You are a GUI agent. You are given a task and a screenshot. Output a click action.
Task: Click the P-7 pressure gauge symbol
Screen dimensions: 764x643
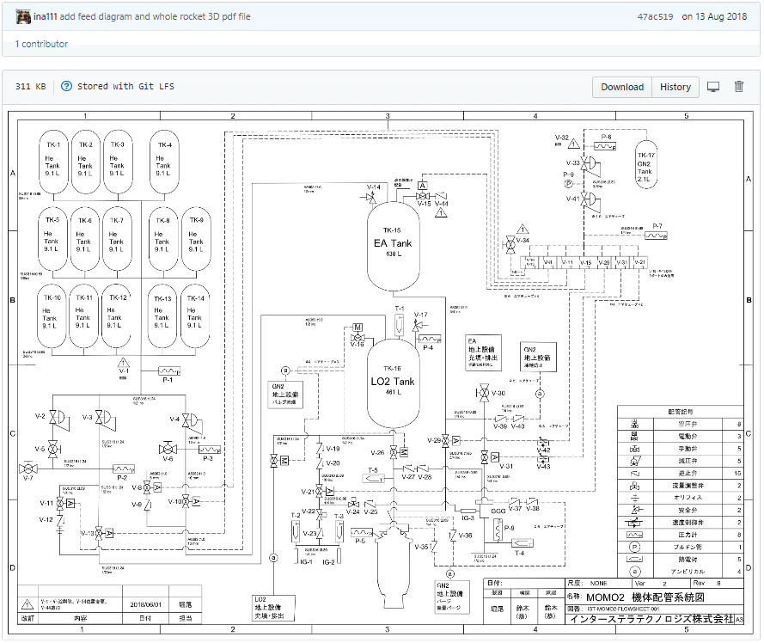[x=656, y=236]
